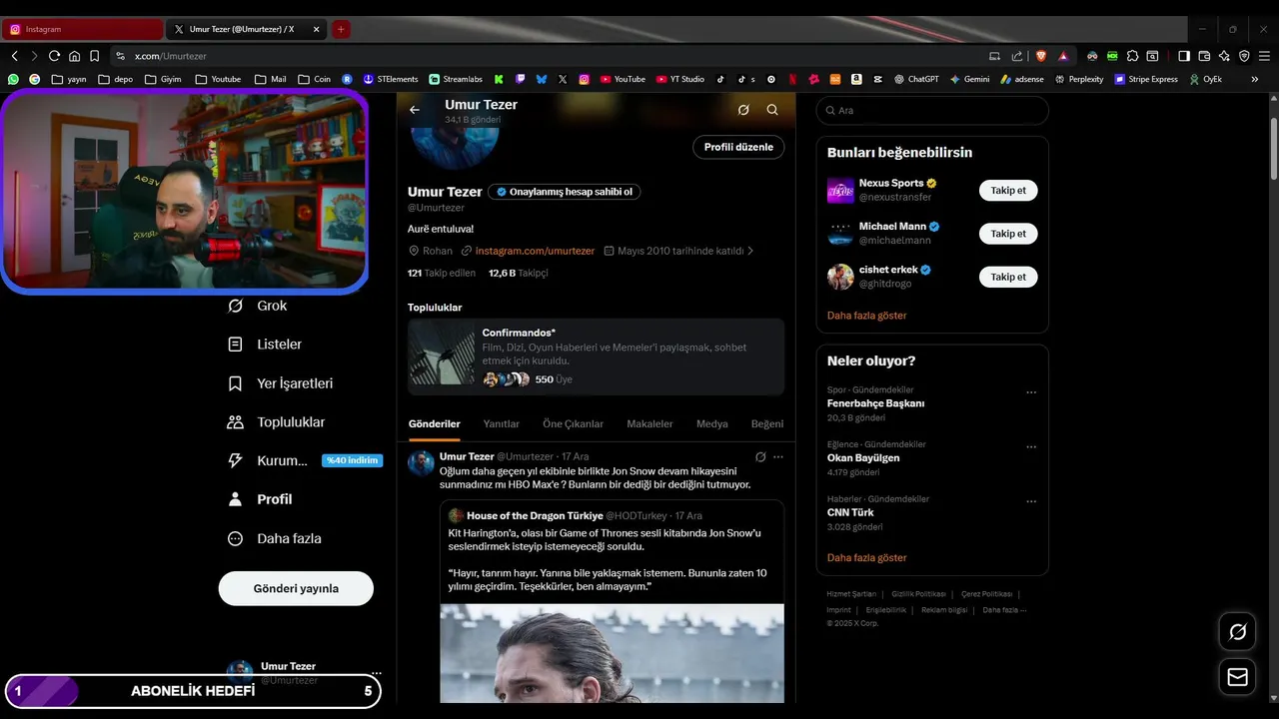Image resolution: width=1279 pixels, height=719 pixels.
Task: Open Confirmandos* community card
Action: coord(596,358)
